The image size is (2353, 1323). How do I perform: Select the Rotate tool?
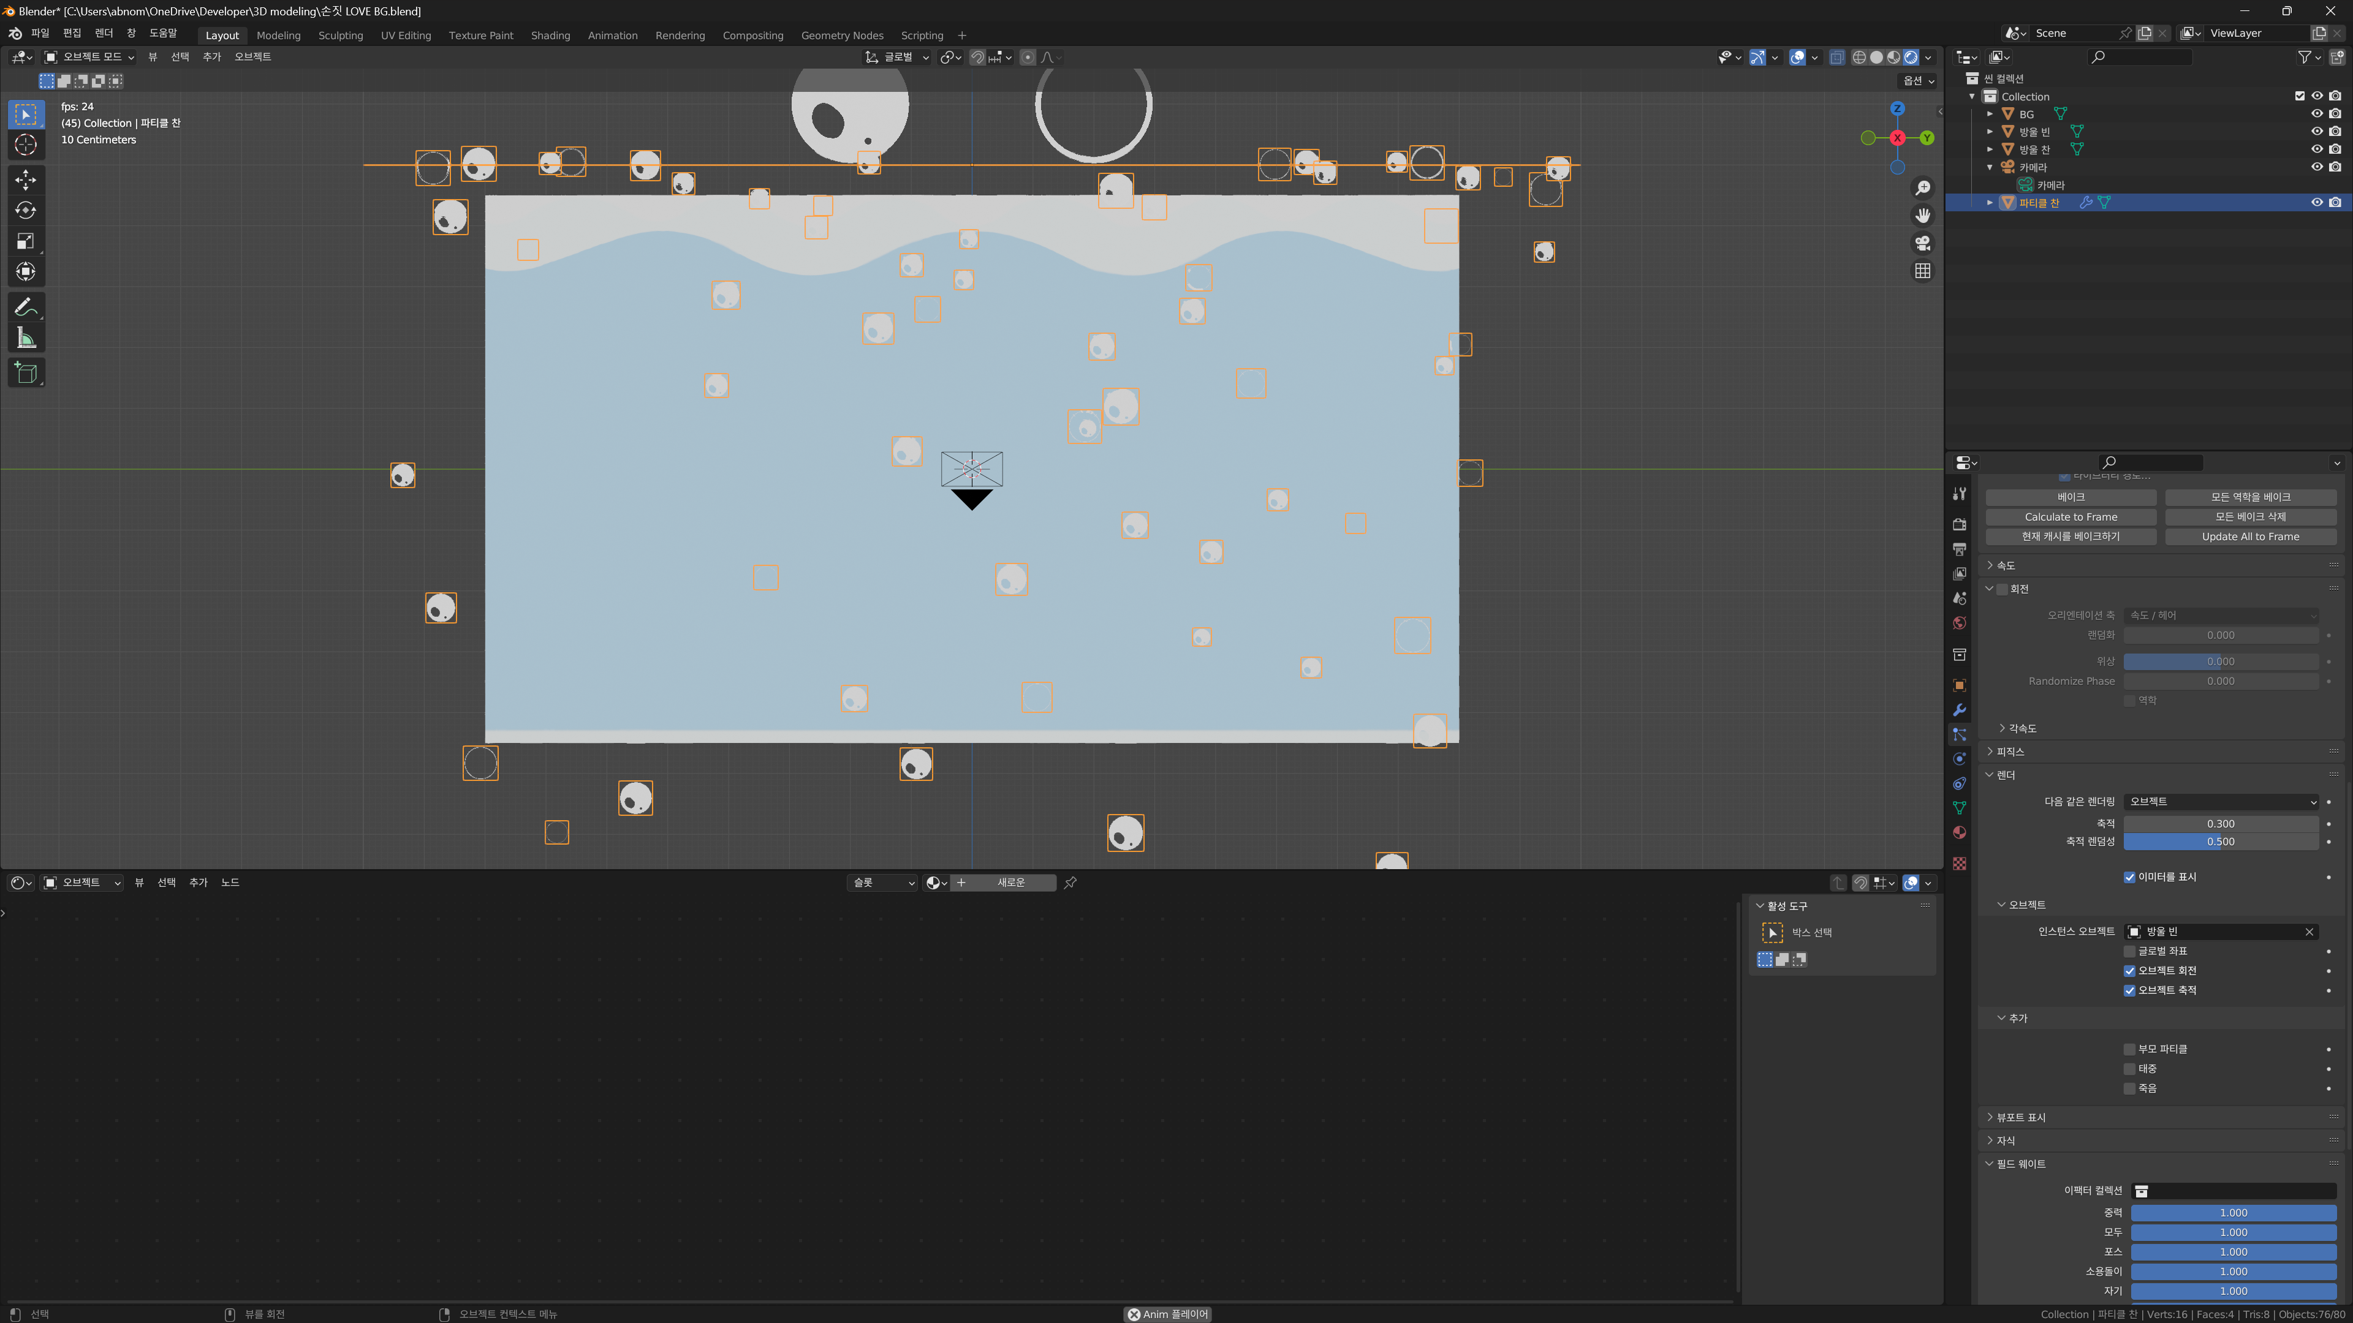(26, 210)
